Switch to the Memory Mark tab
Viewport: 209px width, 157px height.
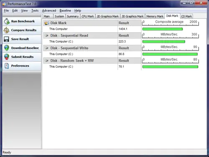point(155,16)
